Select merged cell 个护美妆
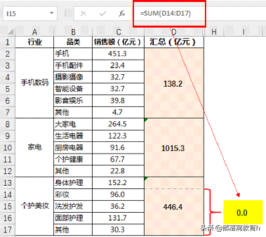Viewport: 266px width, 237px height. [34, 206]
